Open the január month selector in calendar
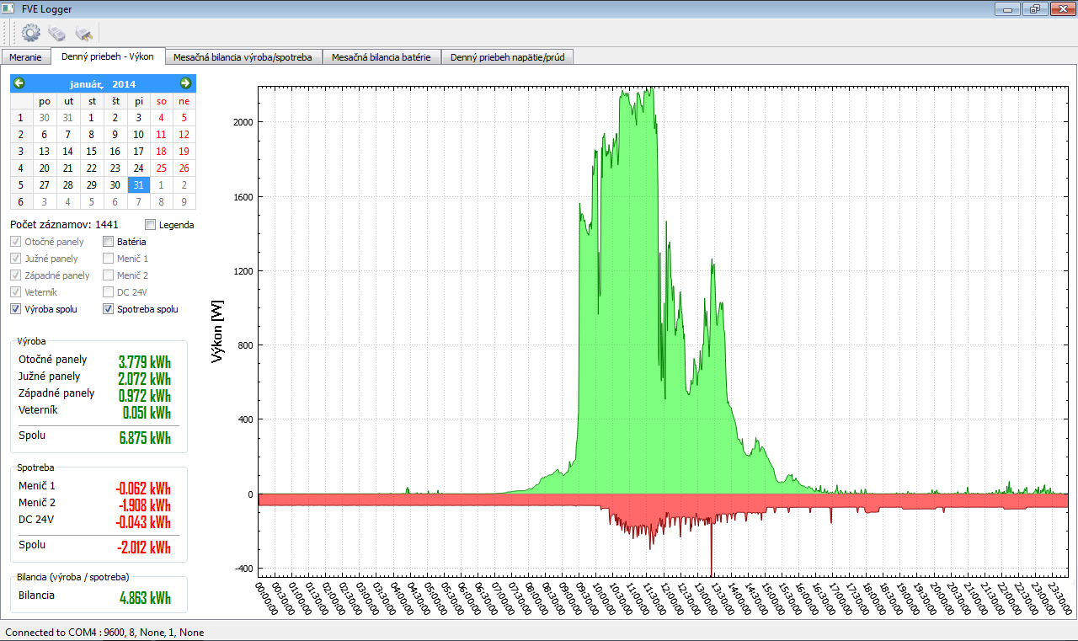Screen dimensions: 1078x641 pos(86,84)
